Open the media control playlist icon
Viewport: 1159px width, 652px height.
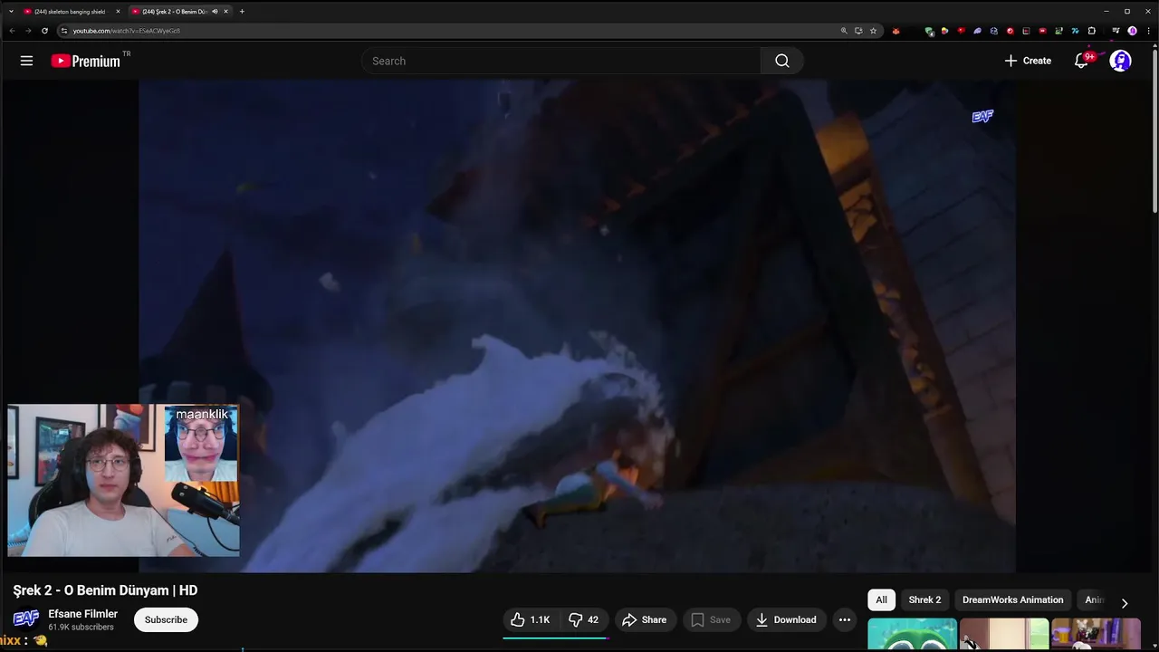click(1116, 31)
